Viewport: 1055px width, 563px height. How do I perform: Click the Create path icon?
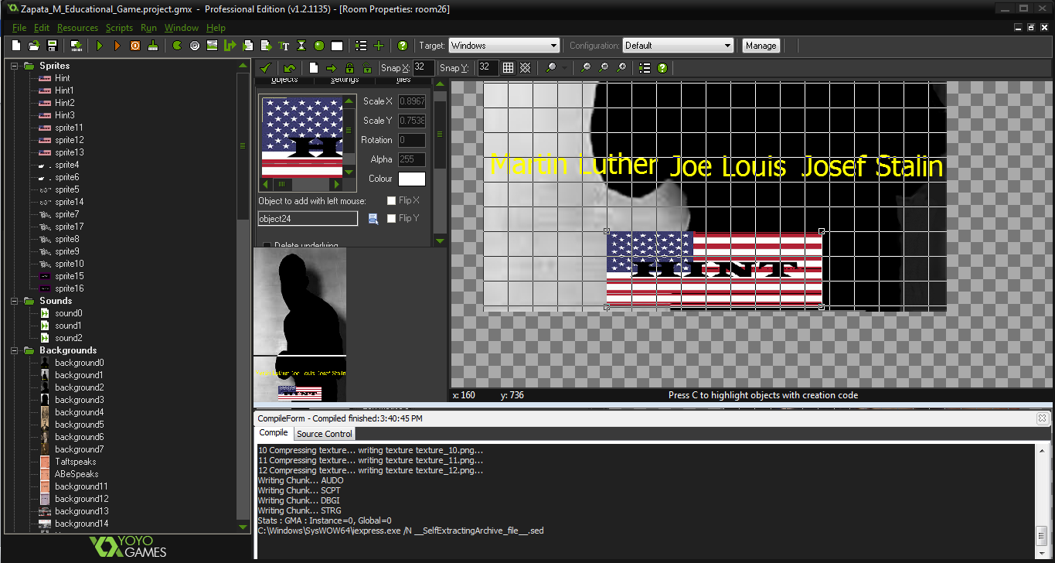[230, 46]
